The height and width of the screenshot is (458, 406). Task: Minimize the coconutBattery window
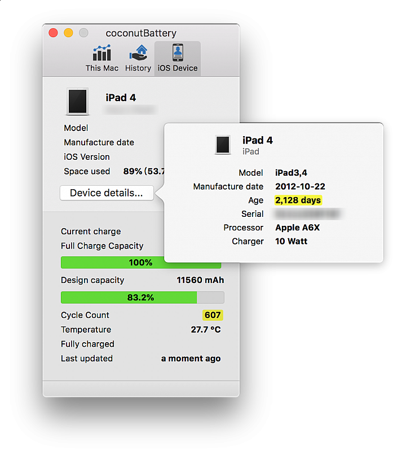click(x=69, y=33)
